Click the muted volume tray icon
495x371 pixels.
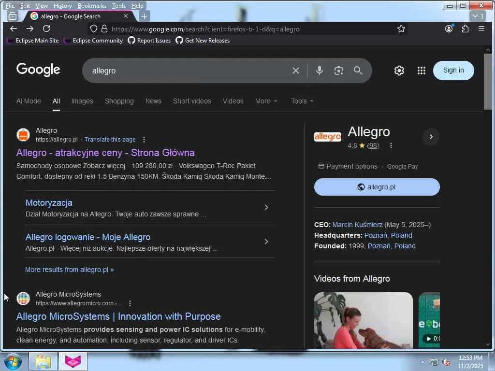pyautogui.click(x=446, y=362)
